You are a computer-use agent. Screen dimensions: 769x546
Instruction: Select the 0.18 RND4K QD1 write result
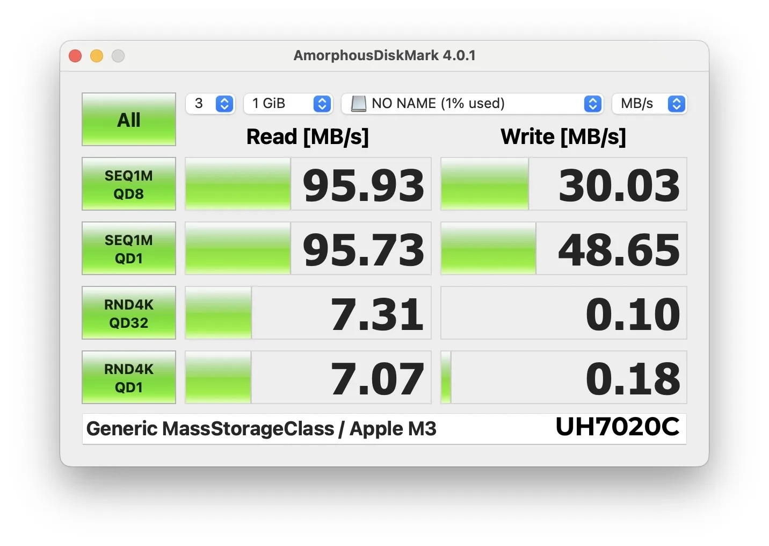[x=564, y=377]
